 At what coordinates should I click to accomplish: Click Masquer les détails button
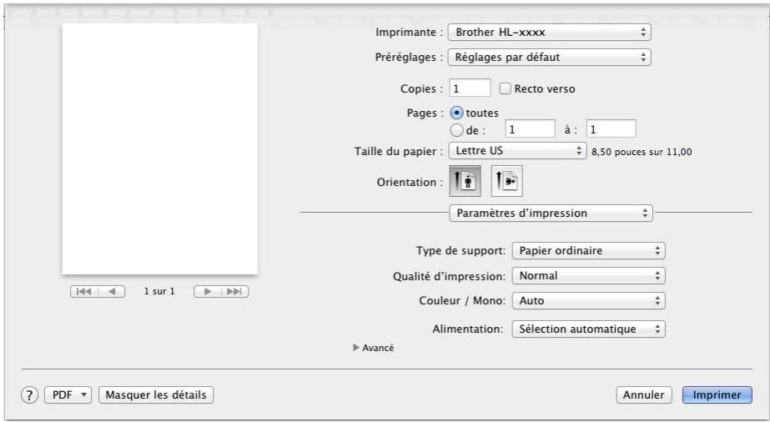(x=156, y=395)
